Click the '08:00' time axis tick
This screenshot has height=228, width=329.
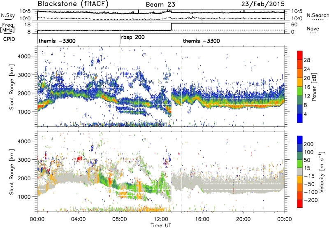120,219
